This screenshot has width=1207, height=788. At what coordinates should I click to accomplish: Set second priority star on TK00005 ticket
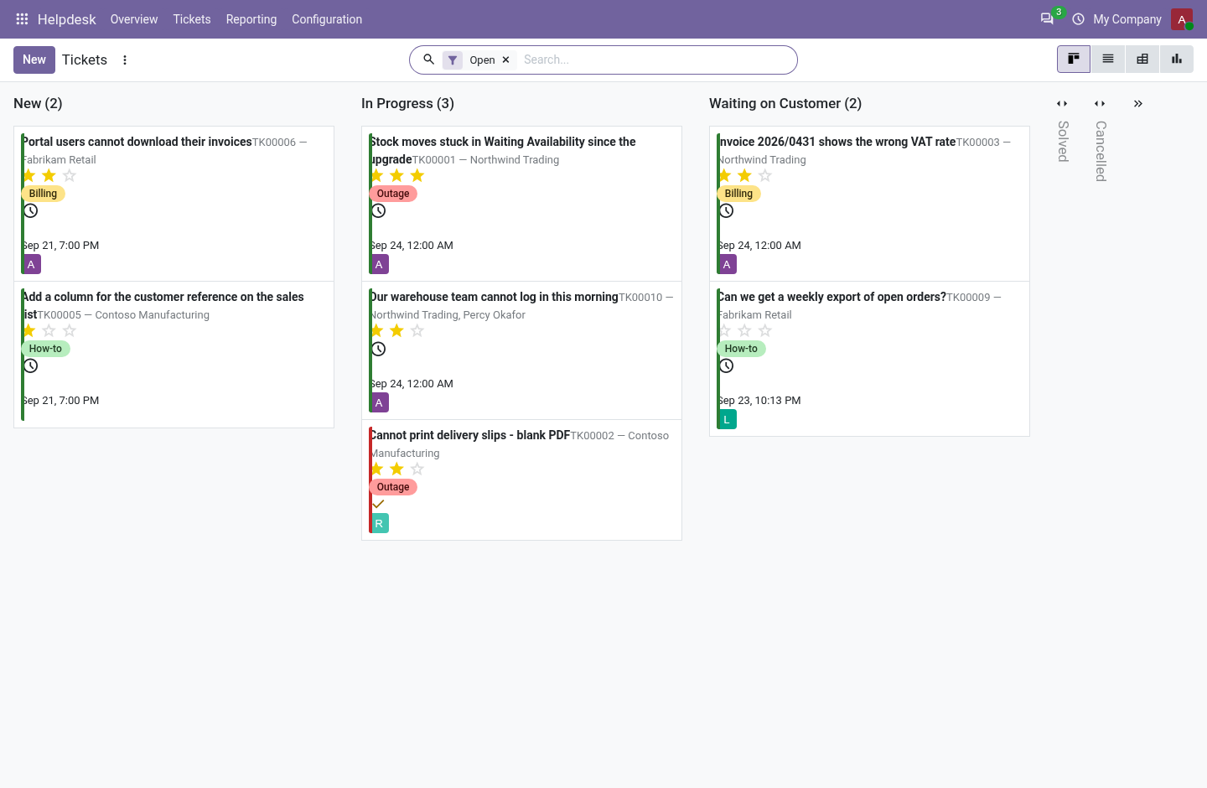click(x=49, y=330)
